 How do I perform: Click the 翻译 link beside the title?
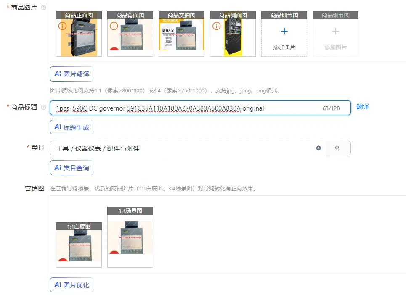[x=363, y=106]
